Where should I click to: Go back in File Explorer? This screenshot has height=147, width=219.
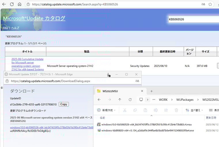[x=99, y=100]
